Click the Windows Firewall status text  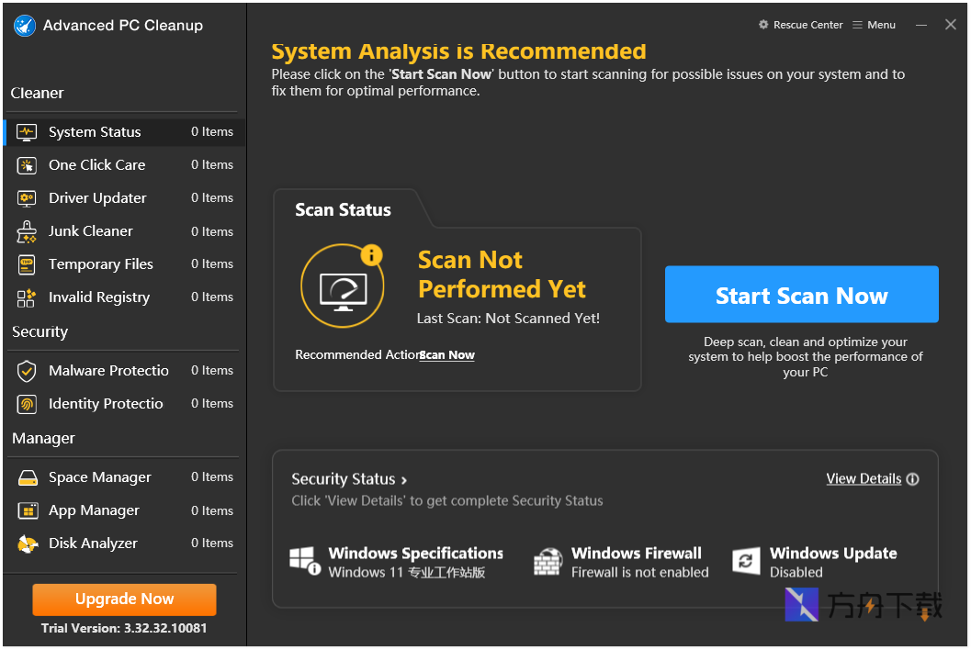[639, 573]
